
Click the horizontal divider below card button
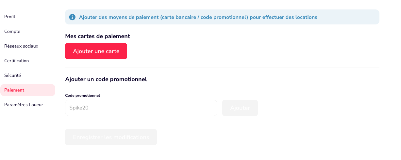point(222,67)
